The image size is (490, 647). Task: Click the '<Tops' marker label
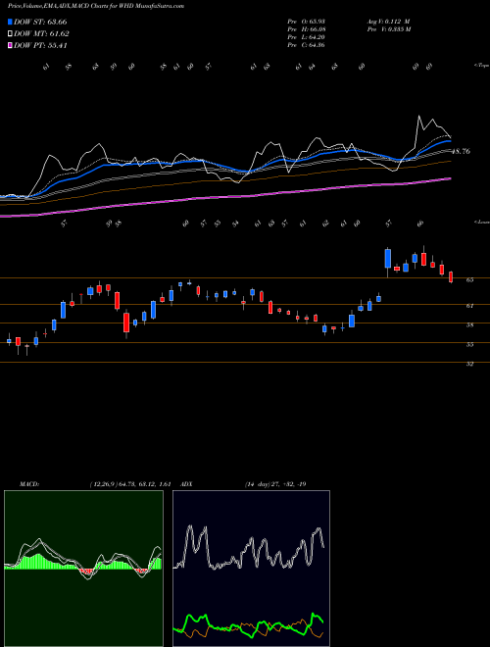point(481,66)
